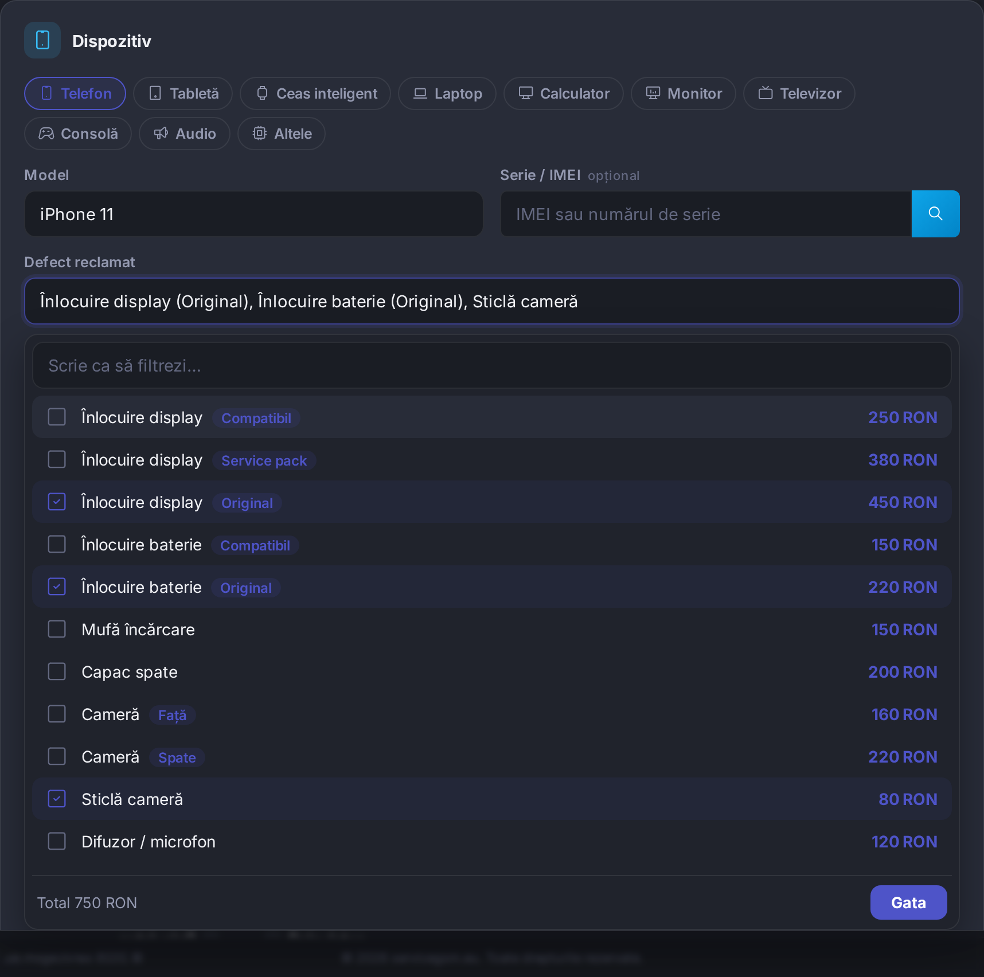
Task: Select the Altele device category
Action: pyautogui.click(x=282, y=134)
